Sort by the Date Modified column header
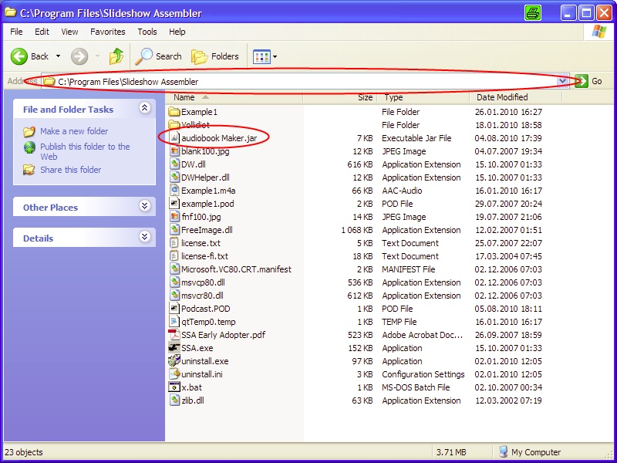617x463 pixels. coord(502,98)
